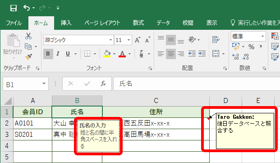Toggle Italic formatting
The height and width of the screenshot is (163, 280).
pos(58,54)
